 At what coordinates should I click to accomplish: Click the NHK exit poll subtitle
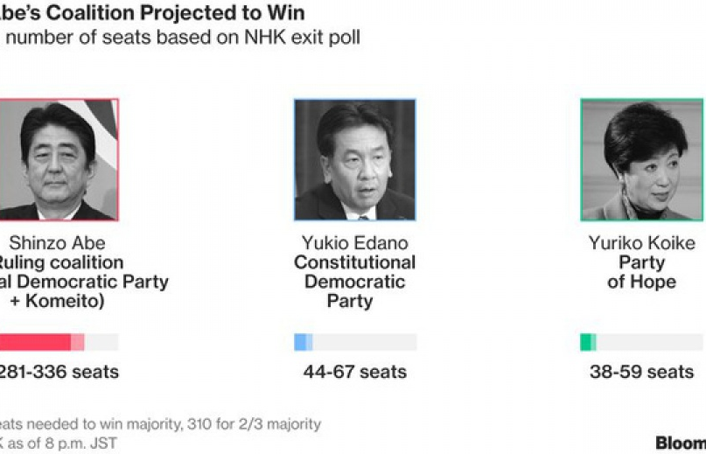[x=179, y=38]
